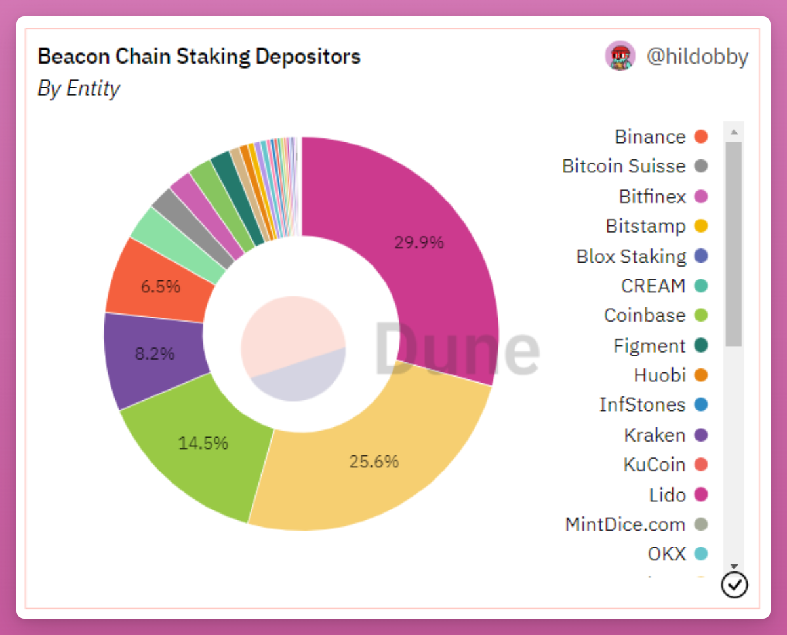The width and height of the screenshot is (787, 635).
Task: Click legend scroll up arrow
Action: (x=734, y=132)
